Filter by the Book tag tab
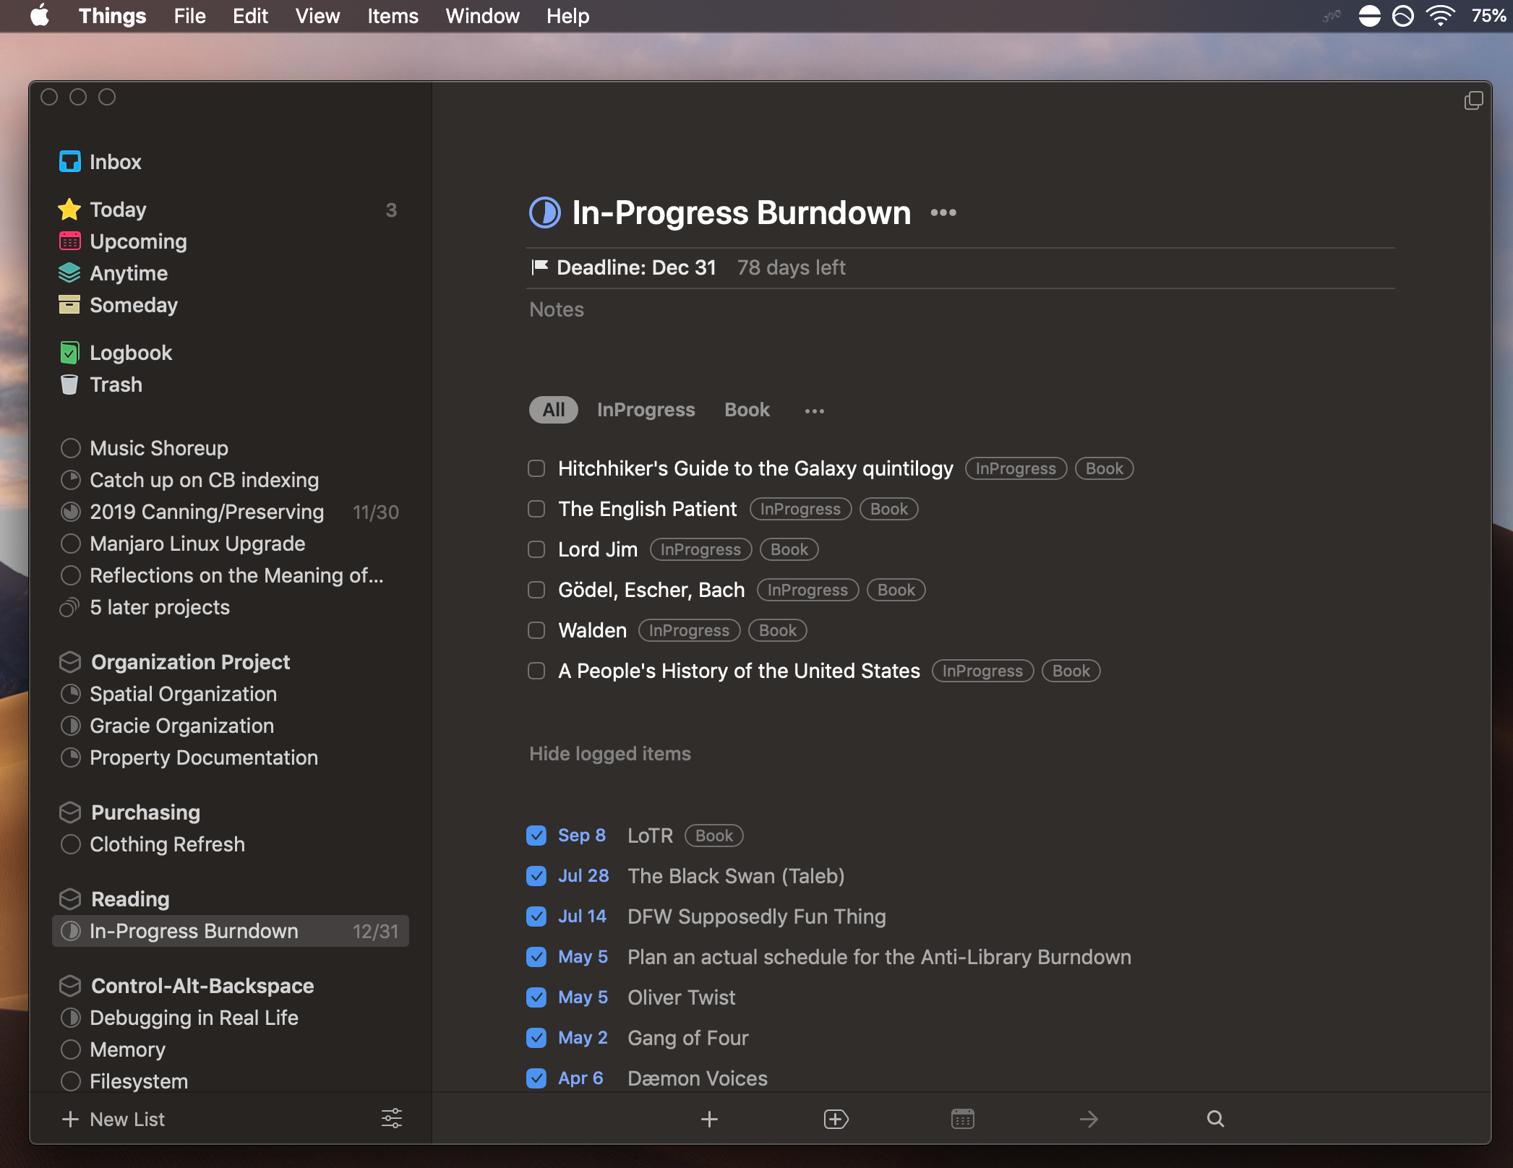 [x=747, y=410]
